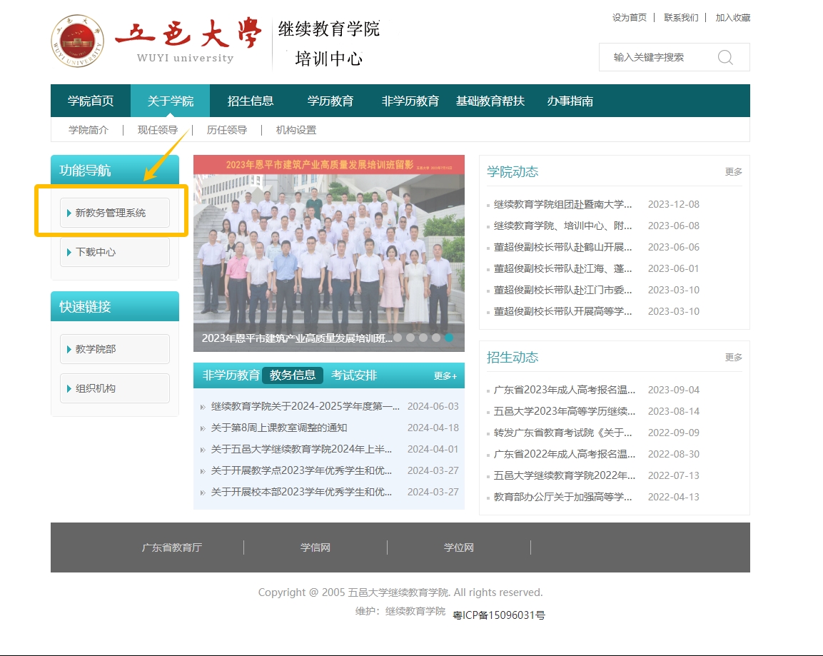Viewport: 823px width, 656px height.
Task: Open 新教务管理系统 in the function navigation
Action: (115, 213)
